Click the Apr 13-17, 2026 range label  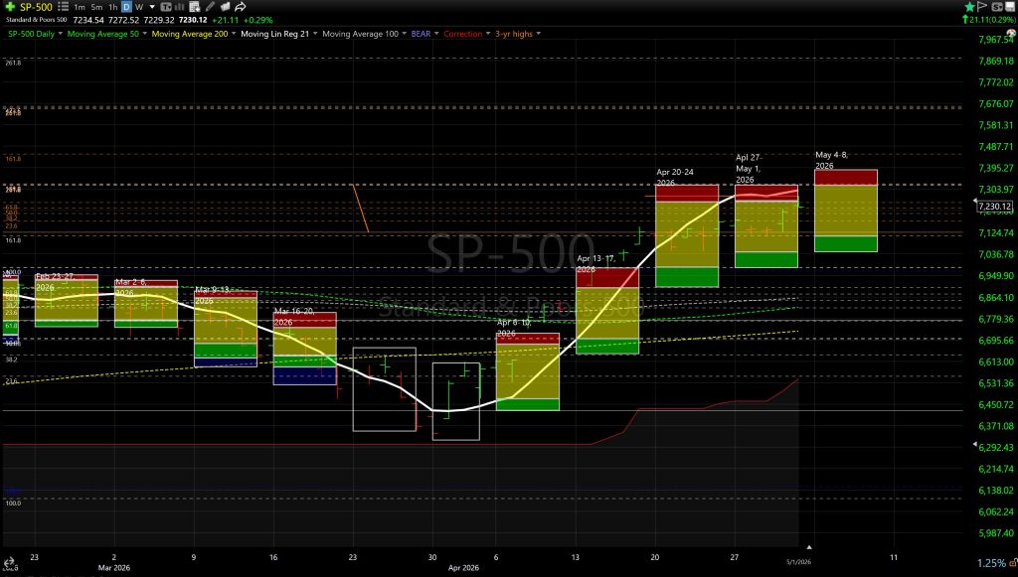pyautogui.click(x=596, y=263)
